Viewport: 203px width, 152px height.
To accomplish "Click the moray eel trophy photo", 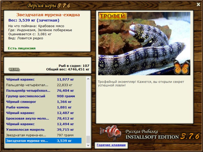I will tap(144, 44).
